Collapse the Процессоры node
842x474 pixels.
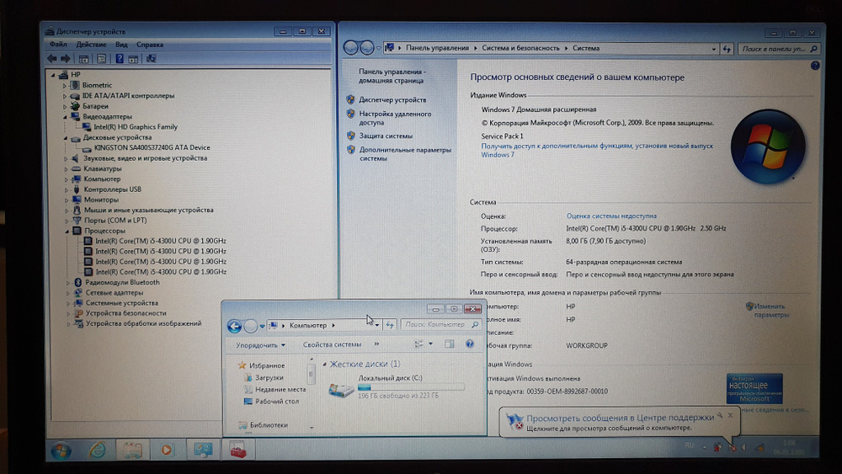point(67,231)
